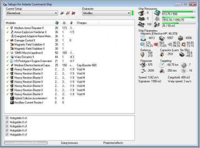200x148 pixels.
Task: Click the drone bay icon beside 25 / 50 m3
Action: click(157, 25)
